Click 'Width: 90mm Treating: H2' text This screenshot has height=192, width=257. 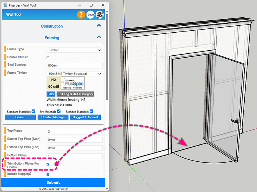point(66,99)
